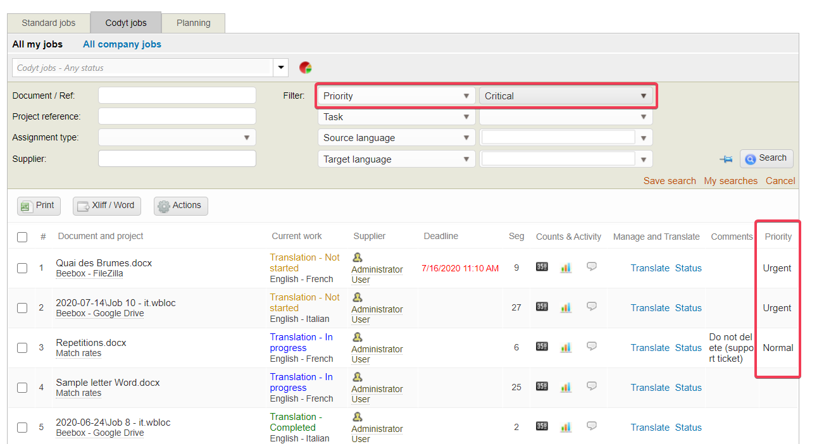Check the box for Quai des Brumes.docx

(22, 268)
